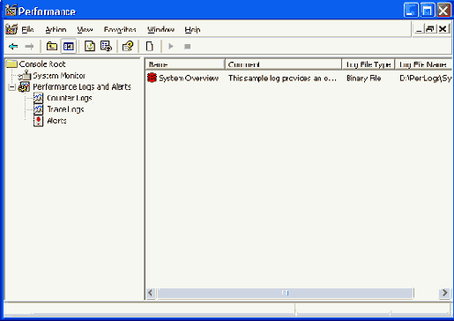This screenshot has width=454, height=321.
Task: Click the Performance title bar icon
Action: pos(11,11)
